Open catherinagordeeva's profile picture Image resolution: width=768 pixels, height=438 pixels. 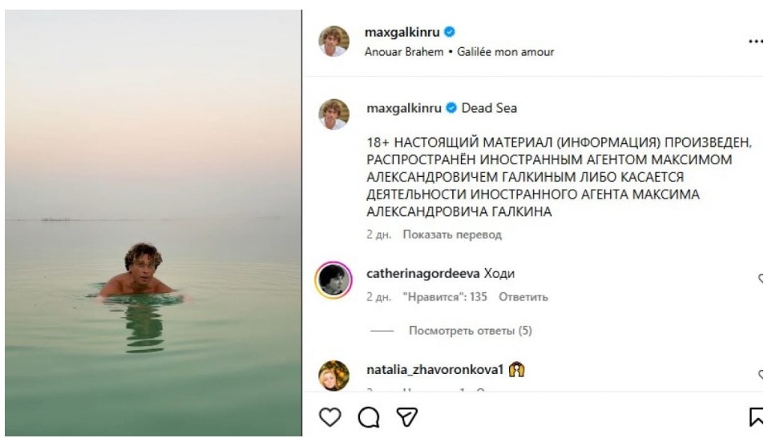(333, 279)
